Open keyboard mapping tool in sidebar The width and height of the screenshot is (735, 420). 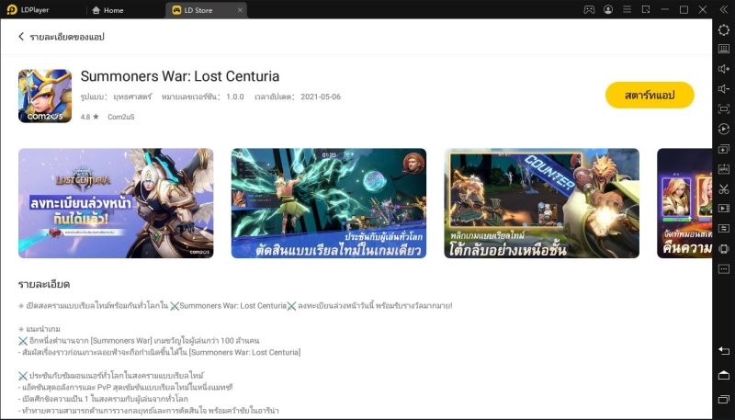724,49
